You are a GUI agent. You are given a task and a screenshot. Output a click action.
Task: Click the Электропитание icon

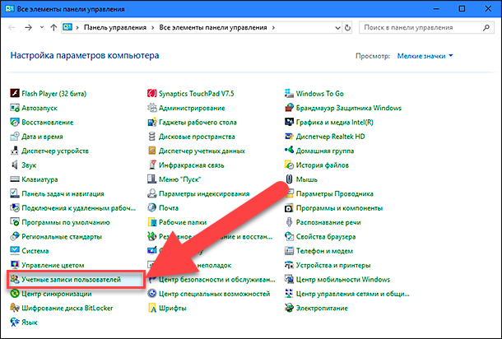pos(289,308)
